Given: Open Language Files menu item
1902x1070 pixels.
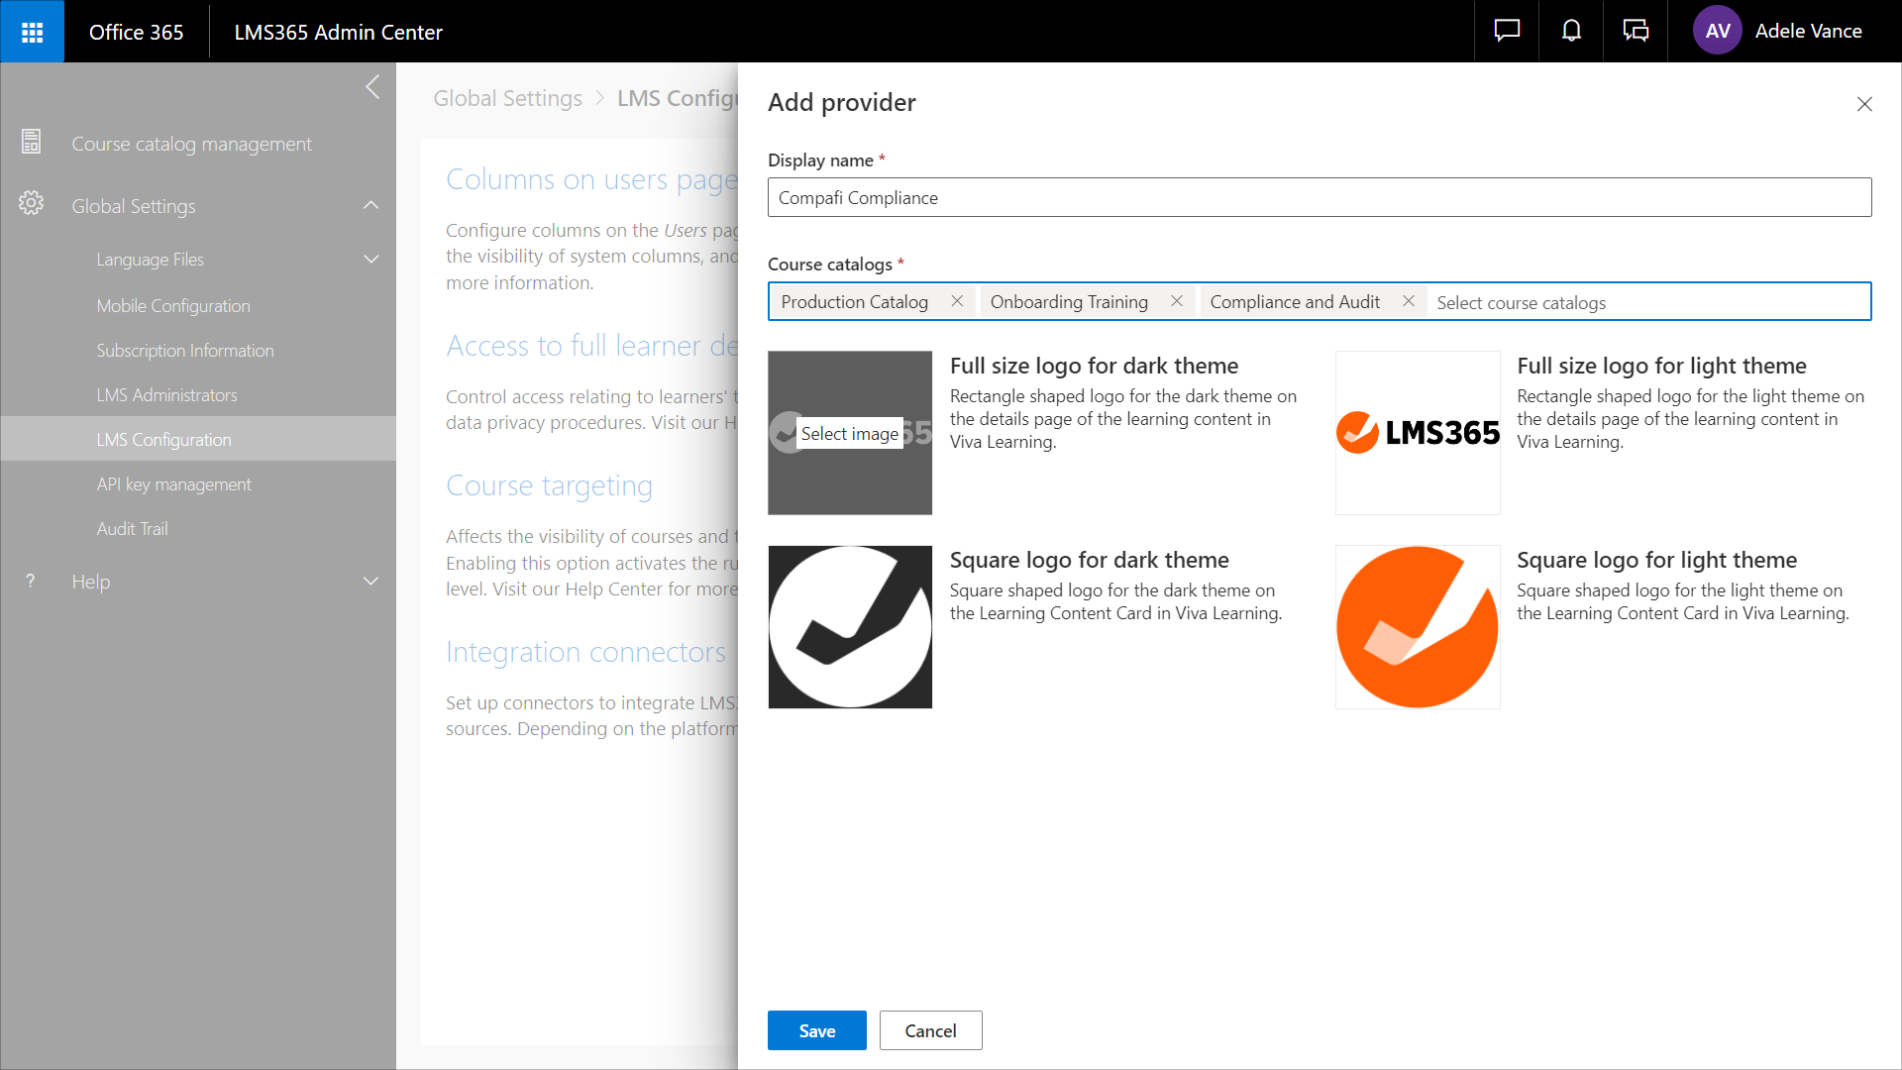Looking at the screenshot, I should click(150, 260).
